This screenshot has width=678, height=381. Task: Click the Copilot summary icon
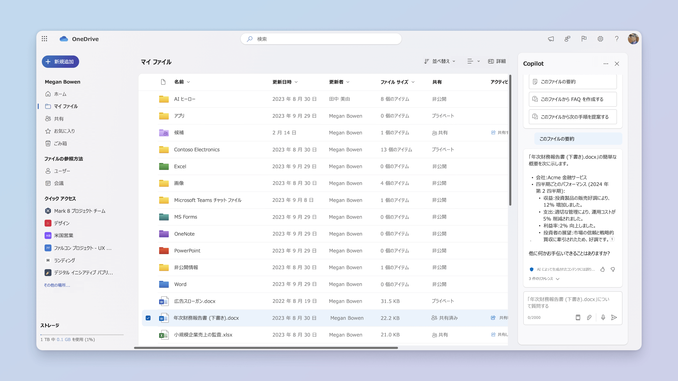coord(535,81)
